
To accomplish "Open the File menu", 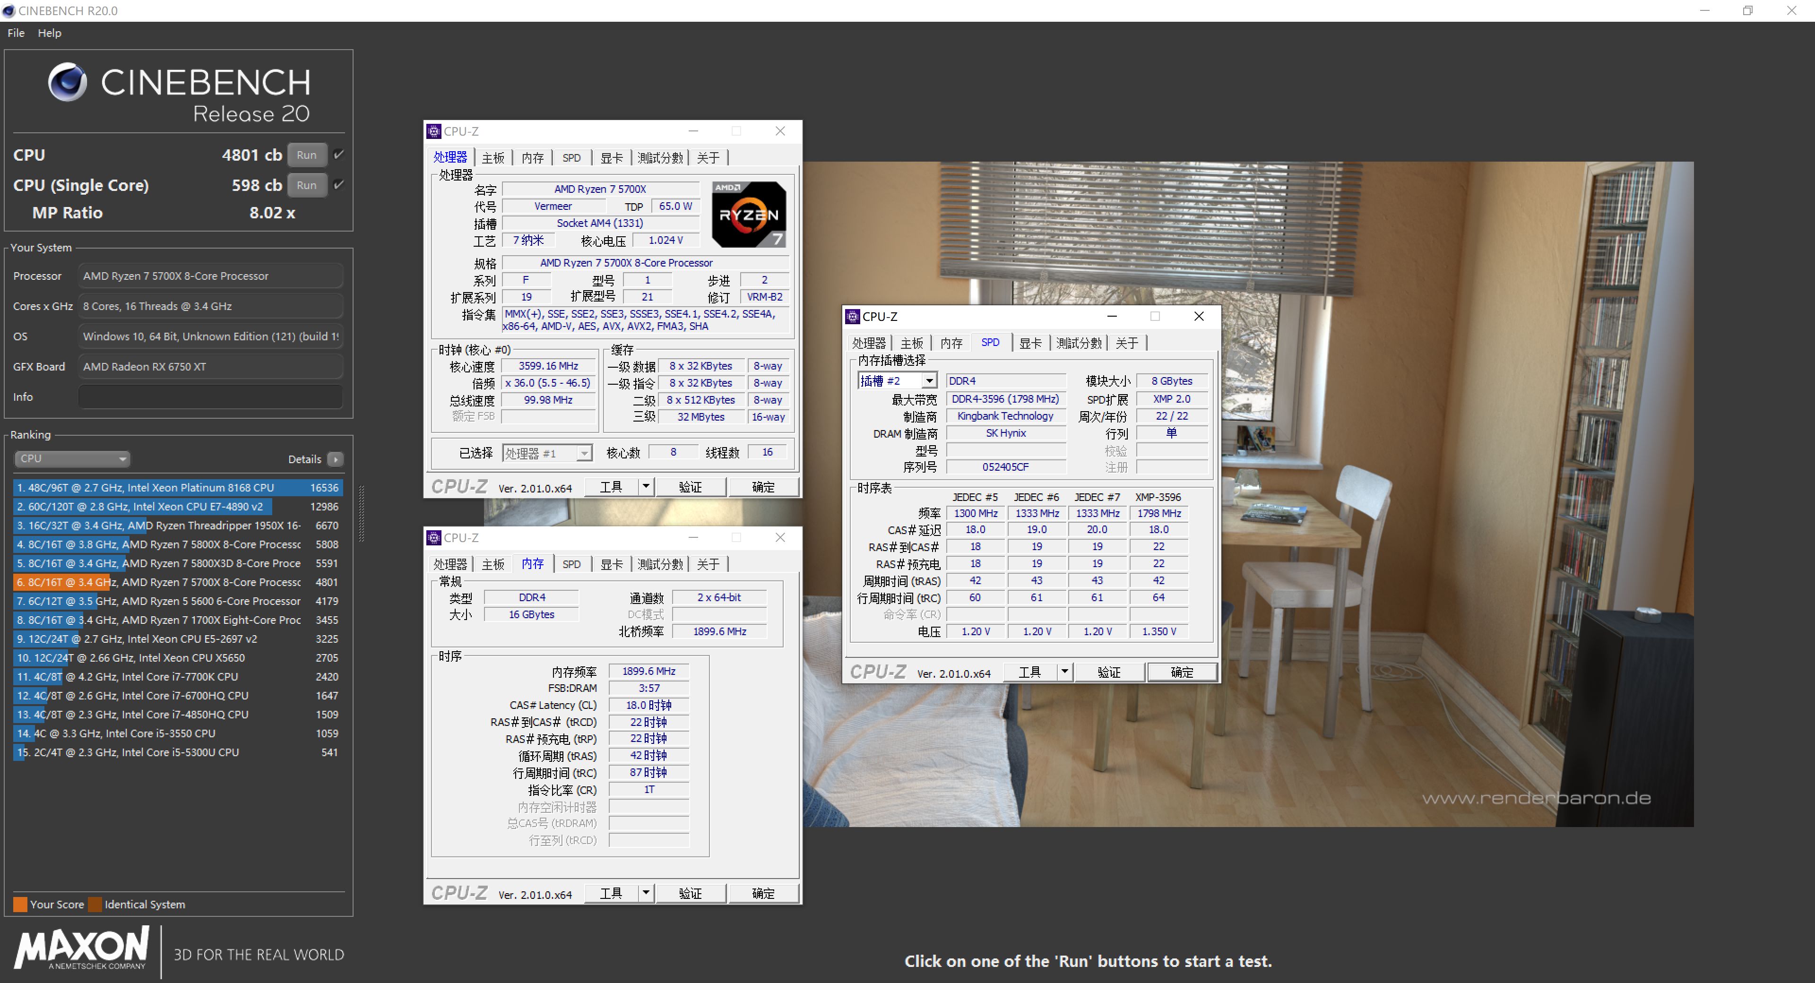I will (15, 33).
